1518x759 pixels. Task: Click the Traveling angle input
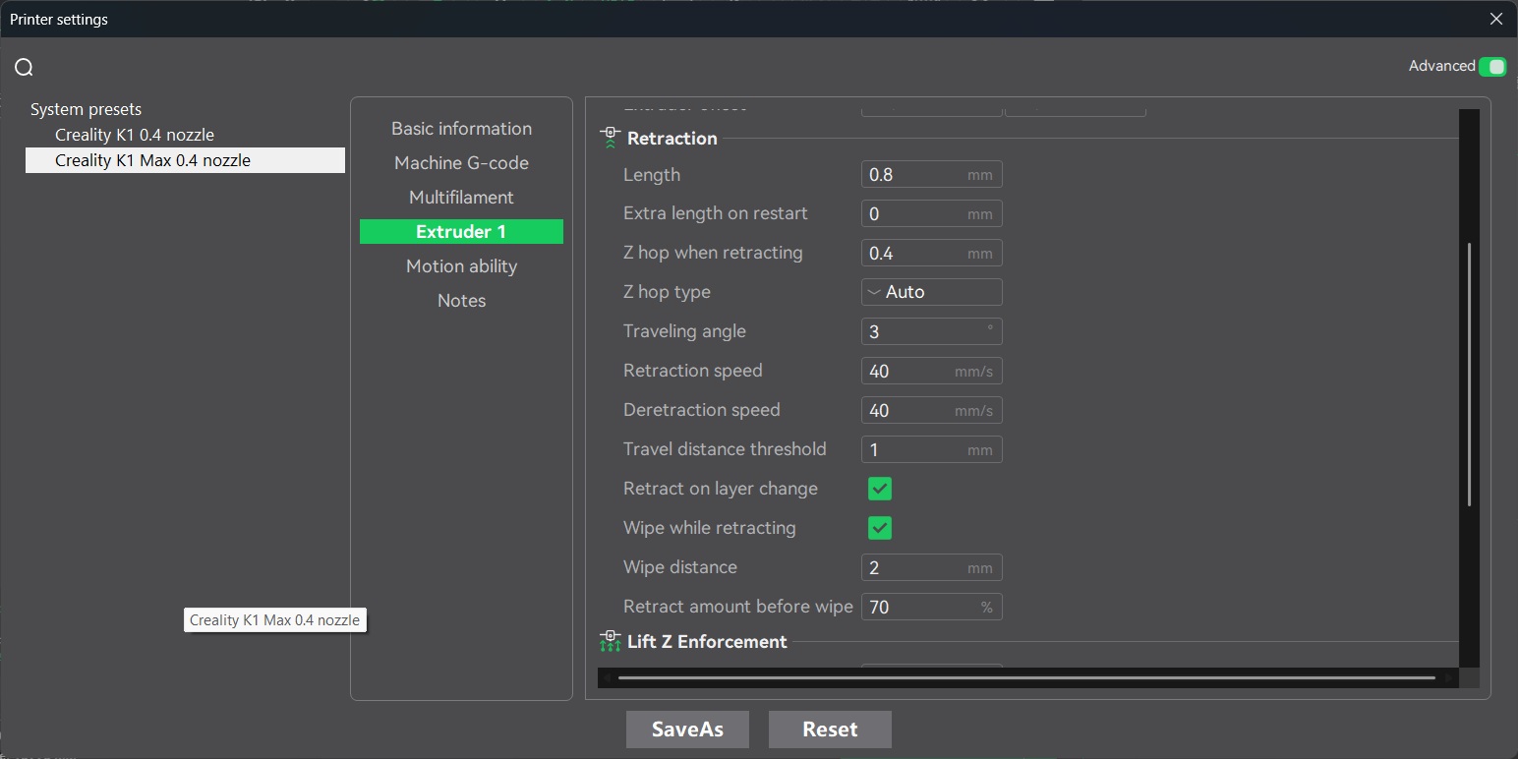[932, 331]
